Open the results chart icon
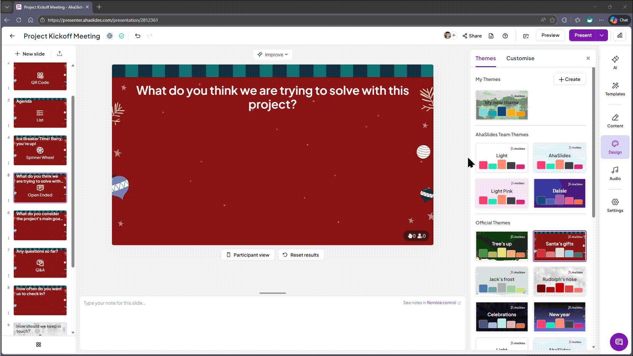The height and width of the screenshot is (356, 633). [620, 36]
